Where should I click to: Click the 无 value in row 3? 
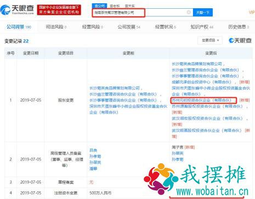[x=91, y=182]
